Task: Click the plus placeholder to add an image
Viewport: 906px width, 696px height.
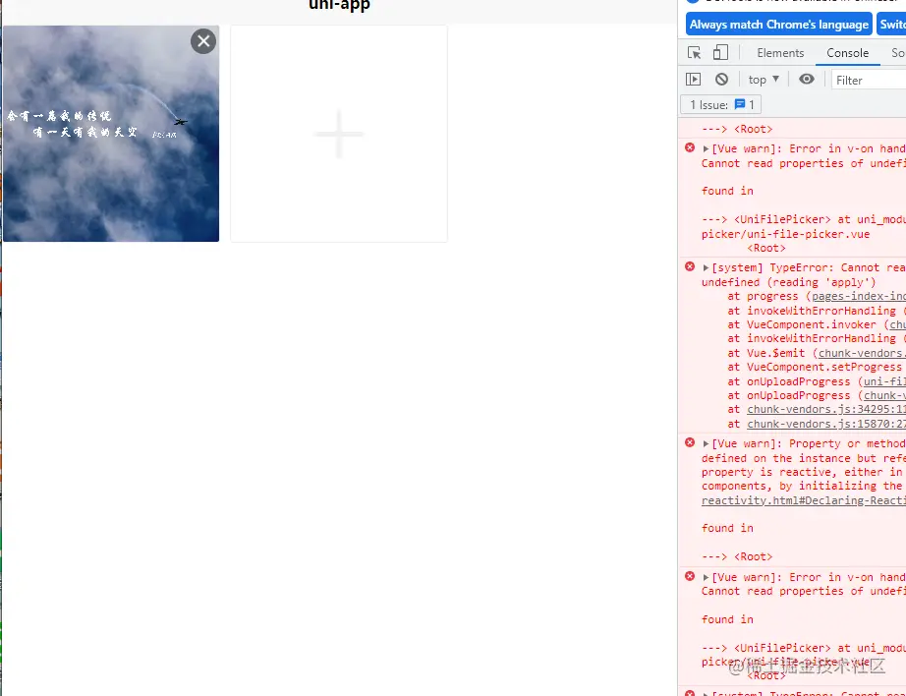Action: pos(338,134)
